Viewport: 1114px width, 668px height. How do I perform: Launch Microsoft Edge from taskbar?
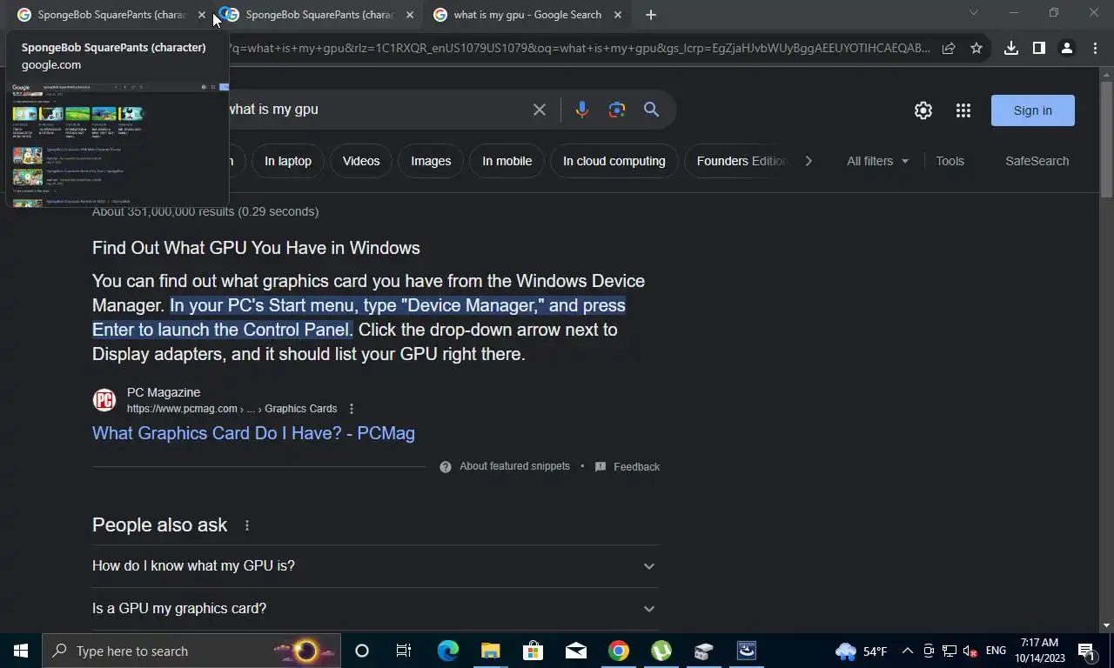[447, 651]
